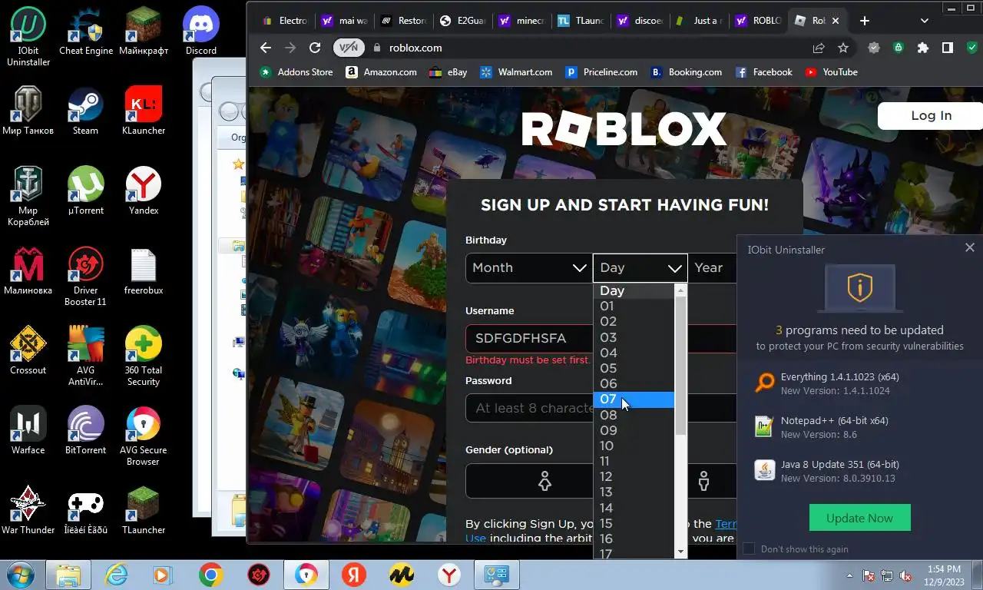Select the Малиновка desktop icon

tap(28, 271)
